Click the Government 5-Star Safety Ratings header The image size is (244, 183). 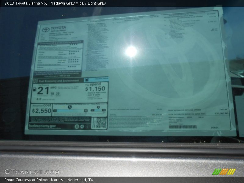tap(60, 42)
